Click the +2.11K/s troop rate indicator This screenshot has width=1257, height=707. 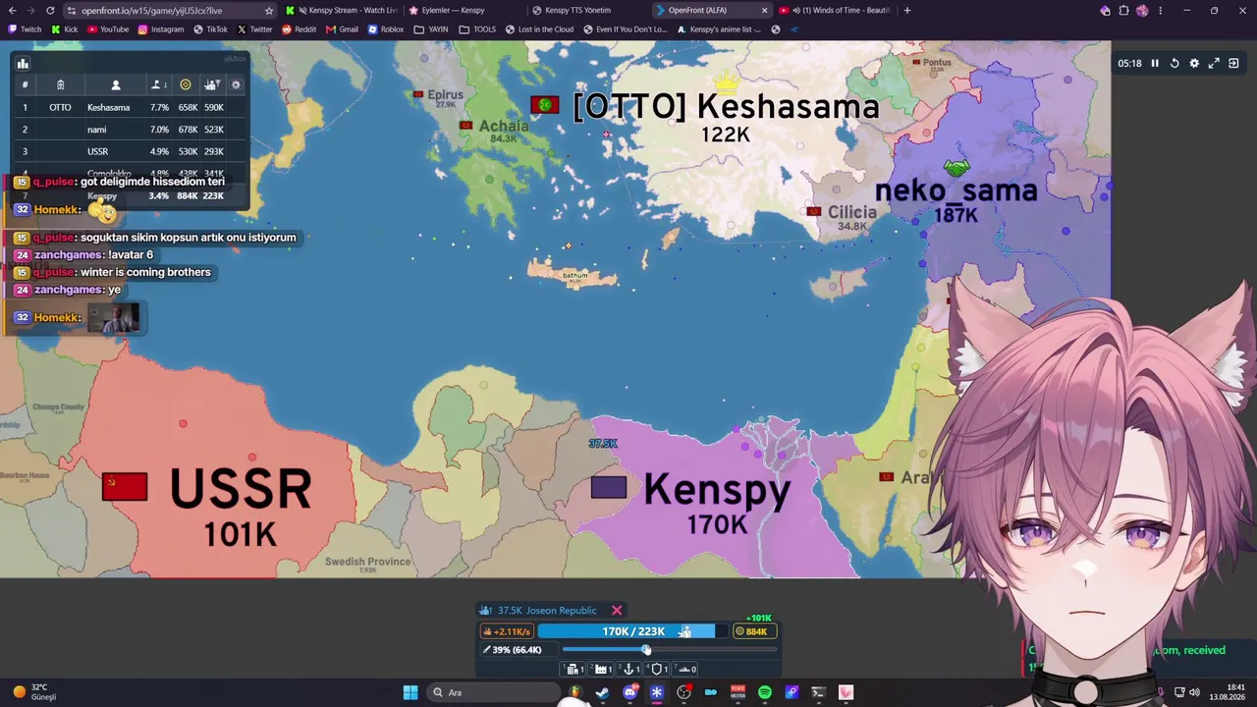click(507, 631)
